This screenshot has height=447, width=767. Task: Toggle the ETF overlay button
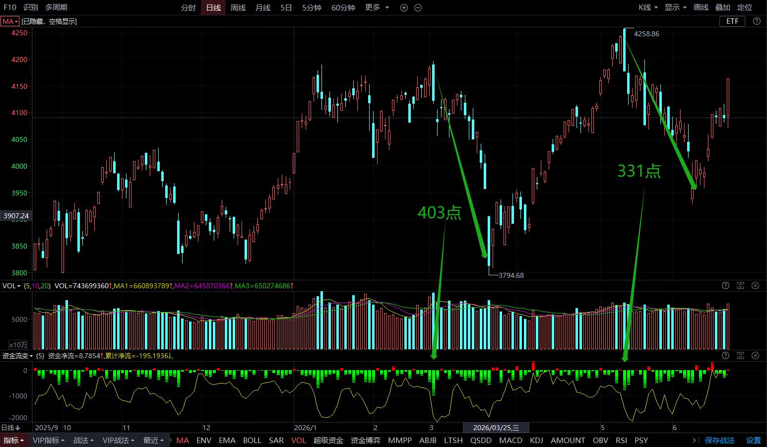[732, 21]
